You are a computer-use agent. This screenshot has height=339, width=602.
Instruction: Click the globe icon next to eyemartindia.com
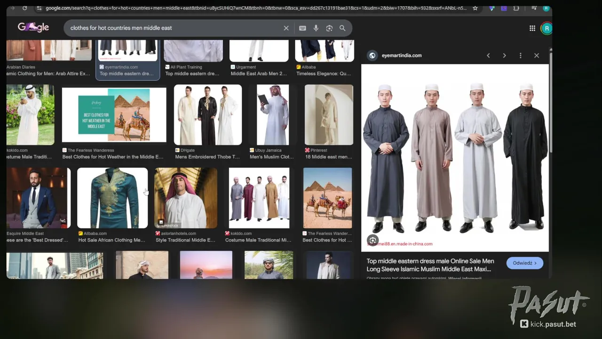click(372, 56)
